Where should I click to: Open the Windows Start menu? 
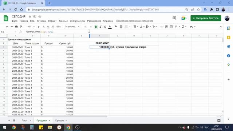[x=4, y=127]
